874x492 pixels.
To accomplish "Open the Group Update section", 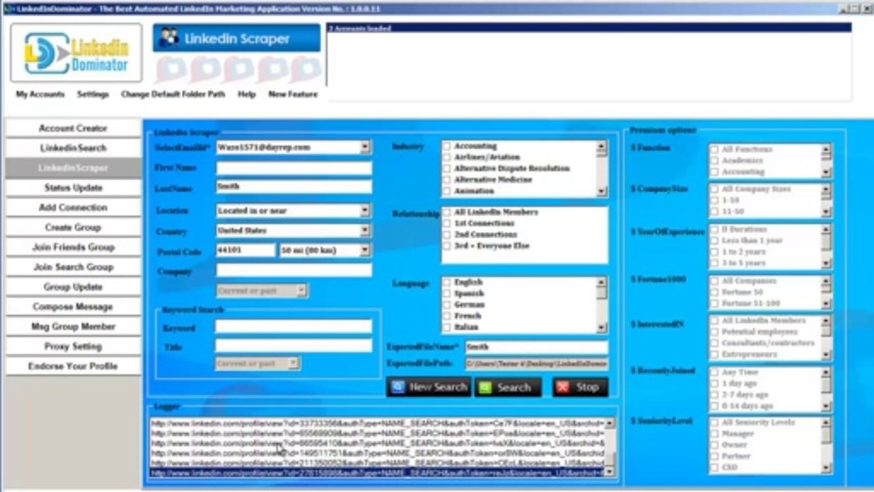I will (73, 287).
